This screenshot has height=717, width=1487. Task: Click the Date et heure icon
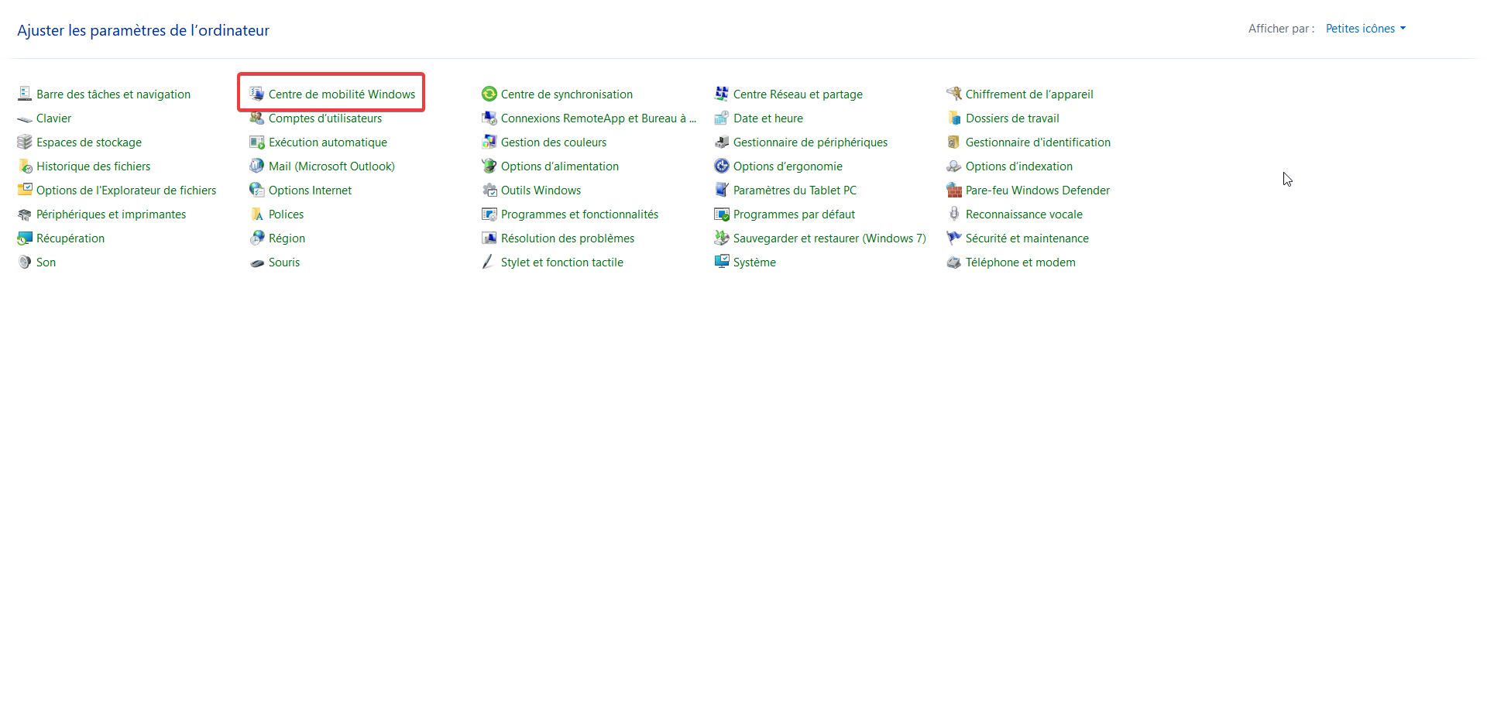tap(722, 118)
